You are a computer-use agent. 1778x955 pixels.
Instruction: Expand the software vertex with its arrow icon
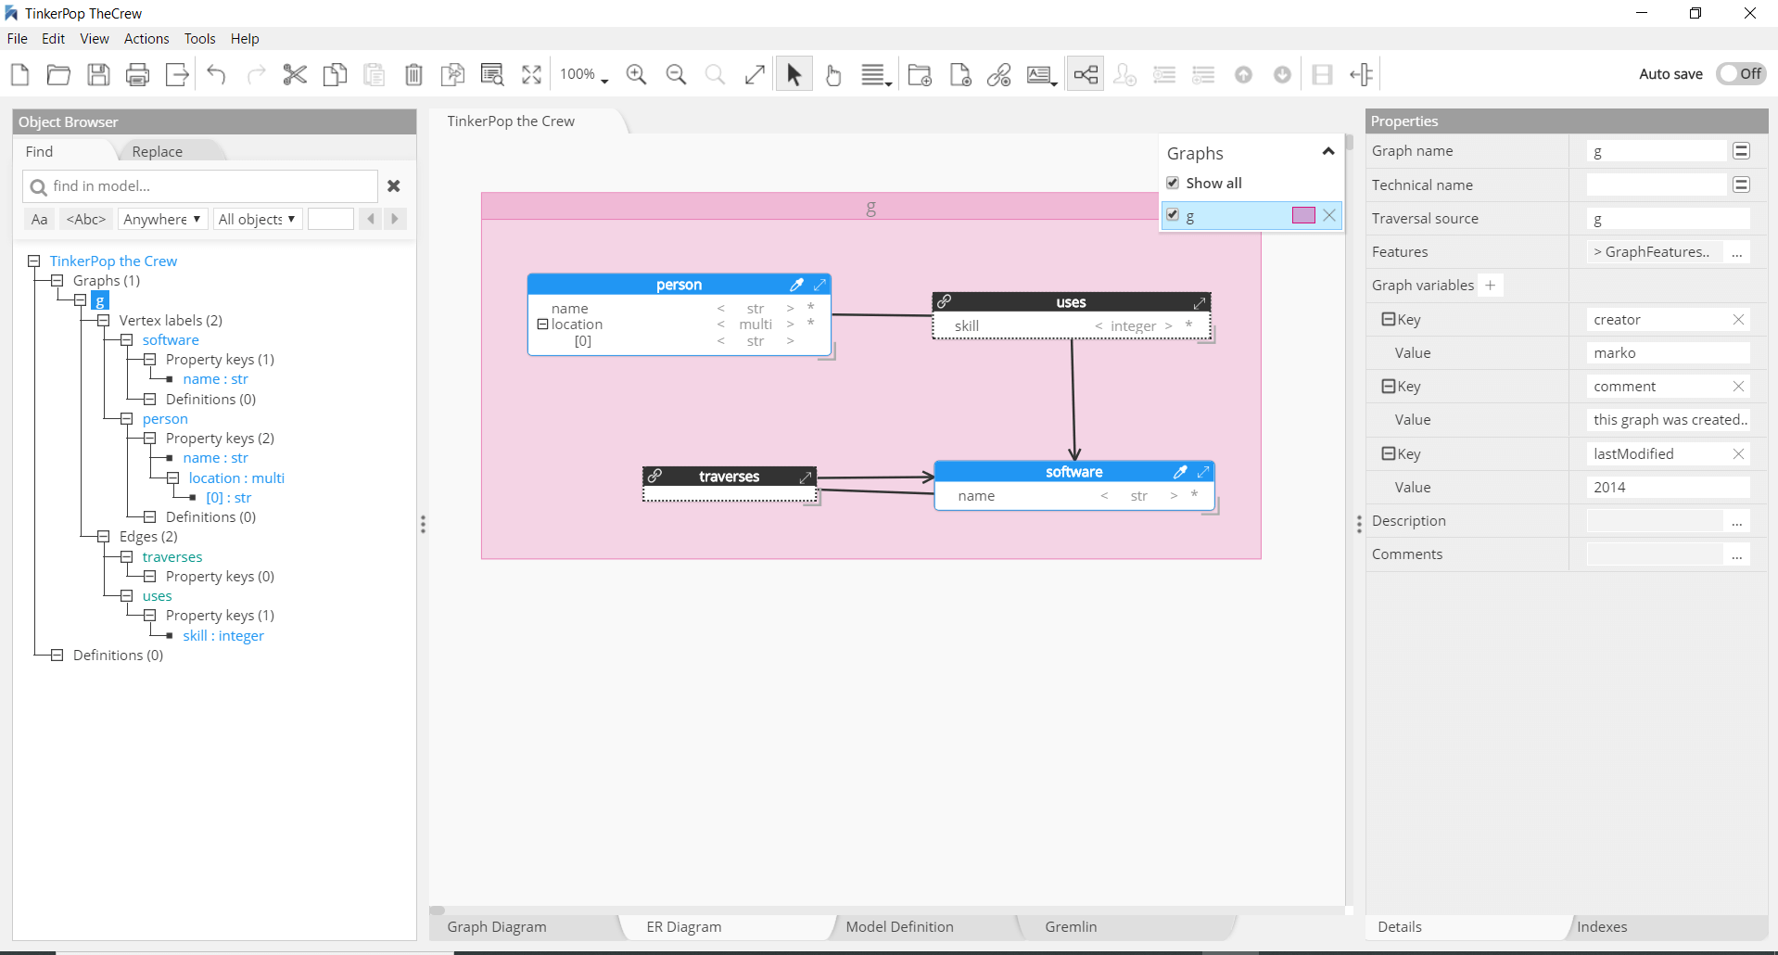coord(1202,472)
